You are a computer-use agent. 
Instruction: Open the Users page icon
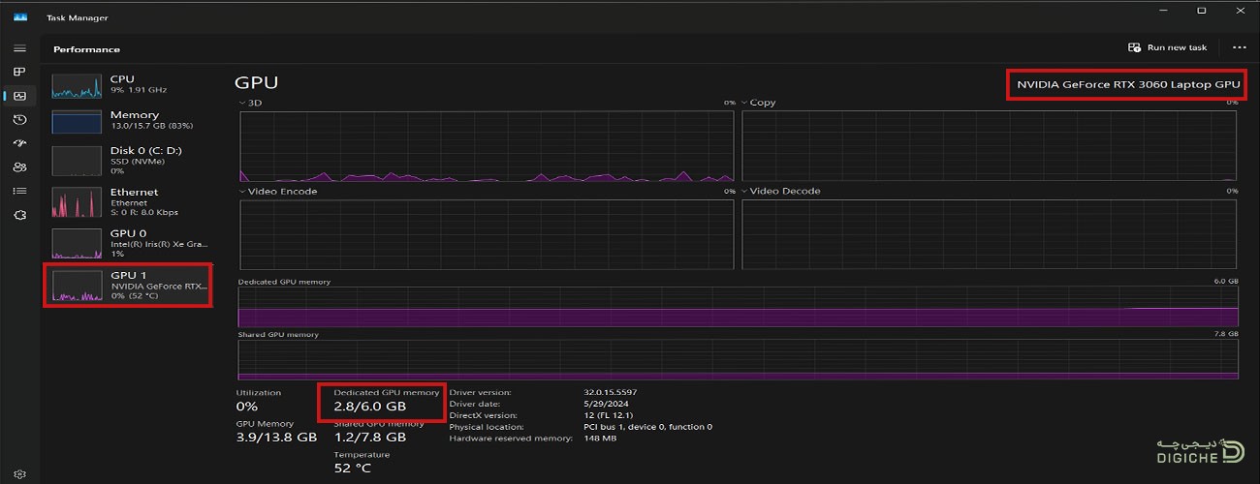coord(19,166)
